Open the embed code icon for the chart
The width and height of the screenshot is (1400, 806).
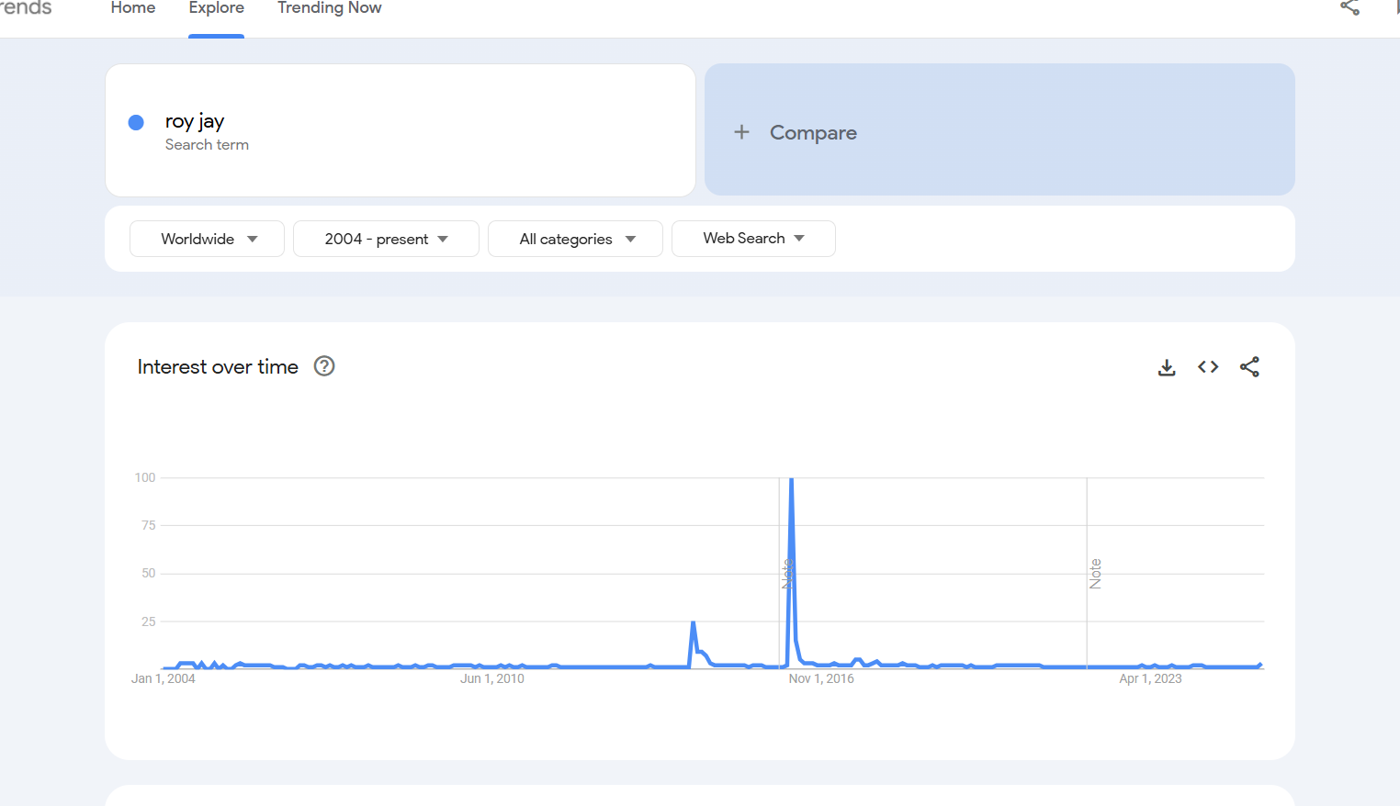[x=1208, y=367]
